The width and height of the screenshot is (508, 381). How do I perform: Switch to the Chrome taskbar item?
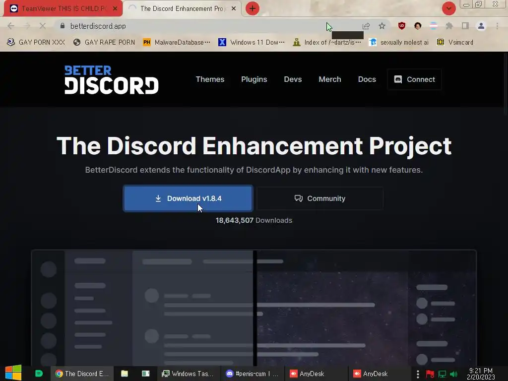(x=82, y=374)
